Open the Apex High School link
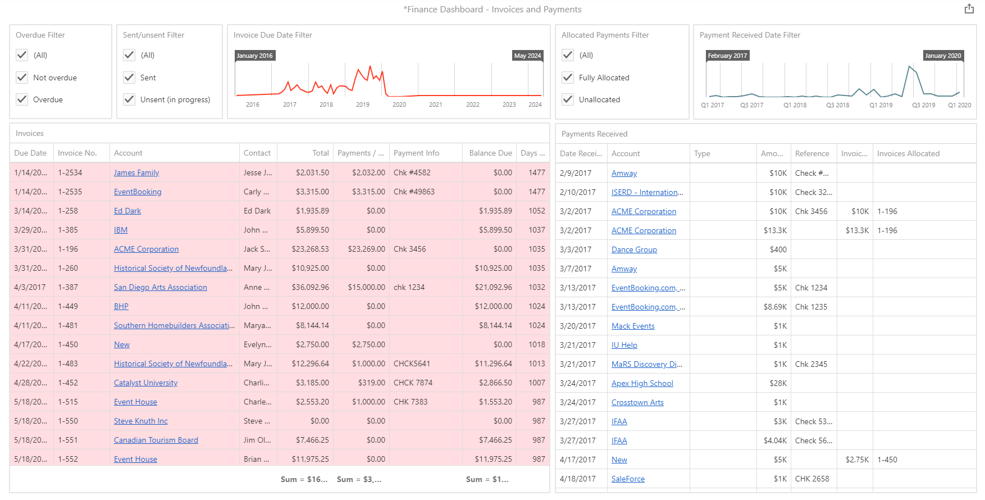 [642, 383]
